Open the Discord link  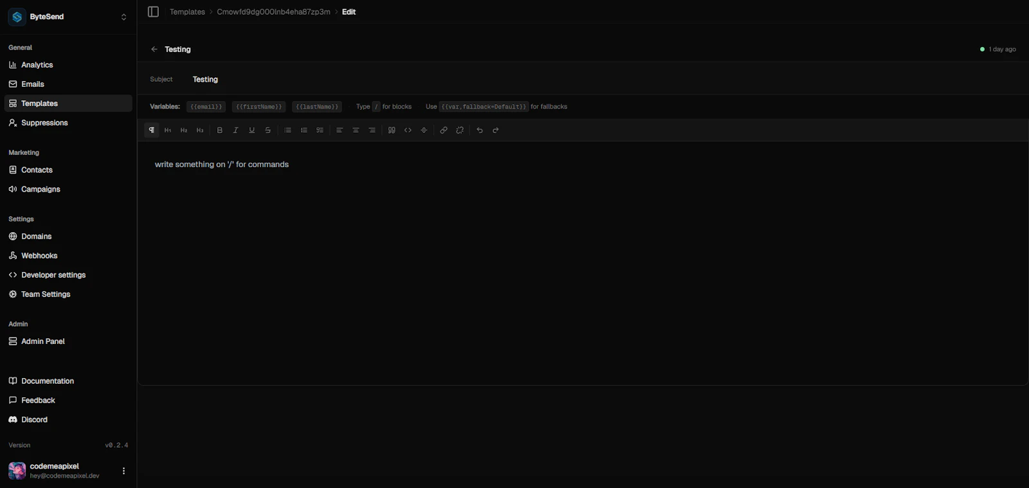click(68, 420)
